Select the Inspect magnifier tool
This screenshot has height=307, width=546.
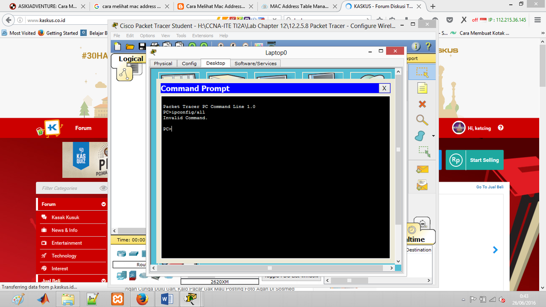pyautogui.click(x=422, y=120)
